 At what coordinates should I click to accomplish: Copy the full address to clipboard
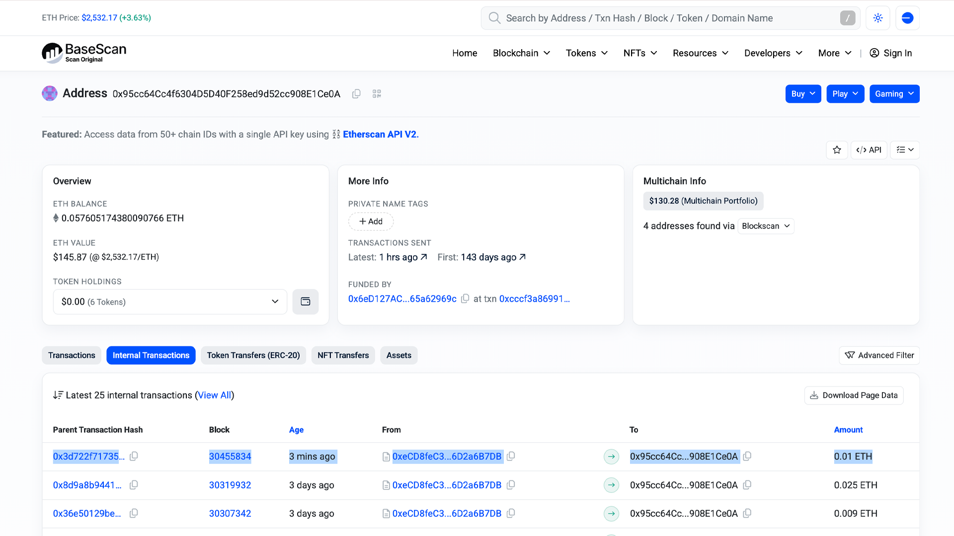(356, 94)
